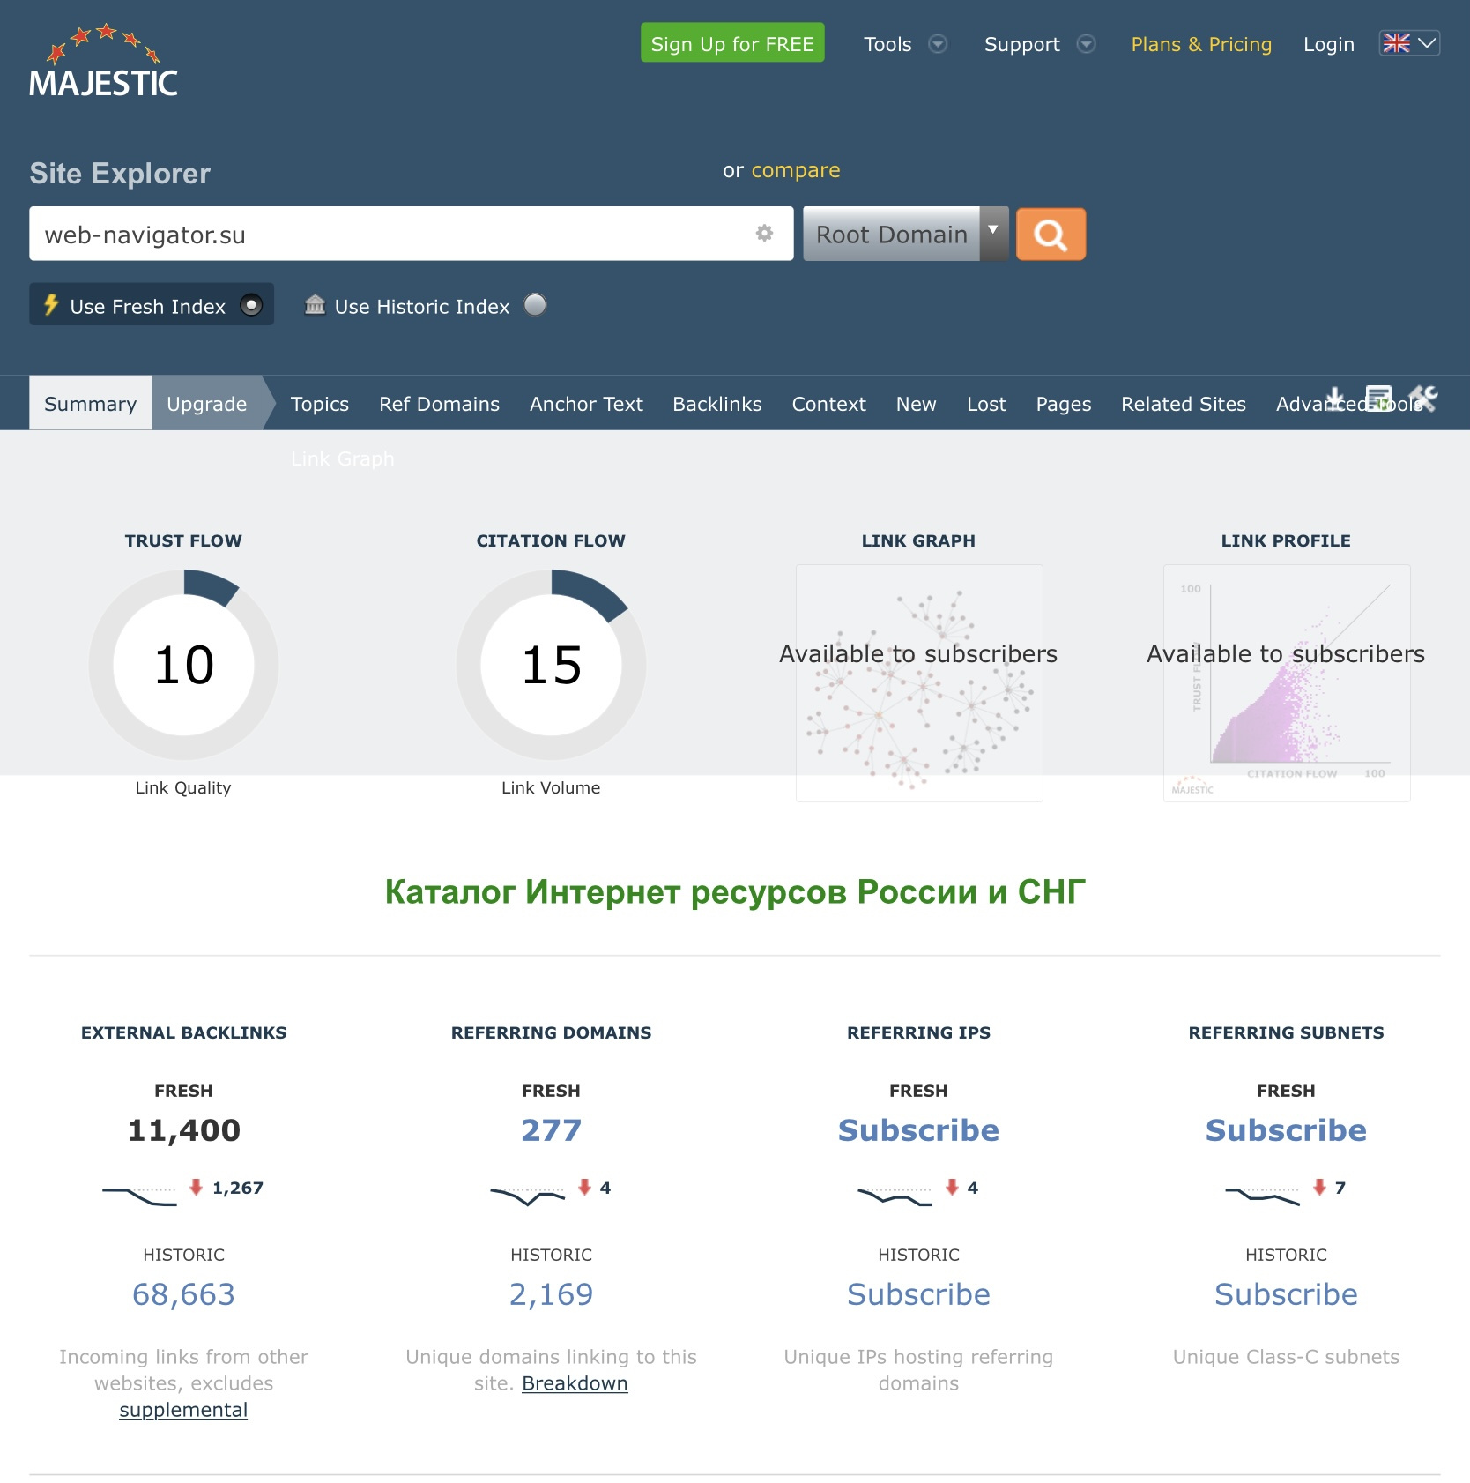Click the Link Graph sub-tab label
Image resolution: width=1470 pixels, height=1483 pixels.
tap(343, 458)
